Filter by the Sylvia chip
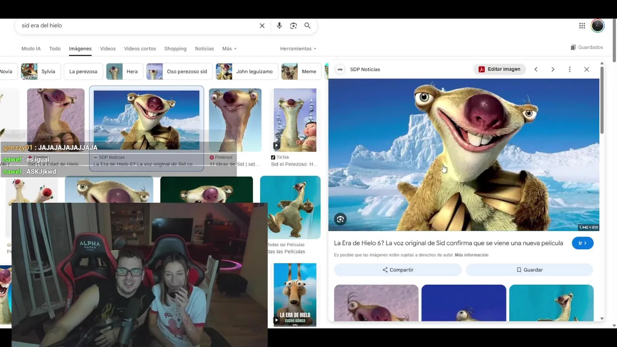Image resolution: width=617 pixels, height=347 pixels. click(x=40, y=71)
